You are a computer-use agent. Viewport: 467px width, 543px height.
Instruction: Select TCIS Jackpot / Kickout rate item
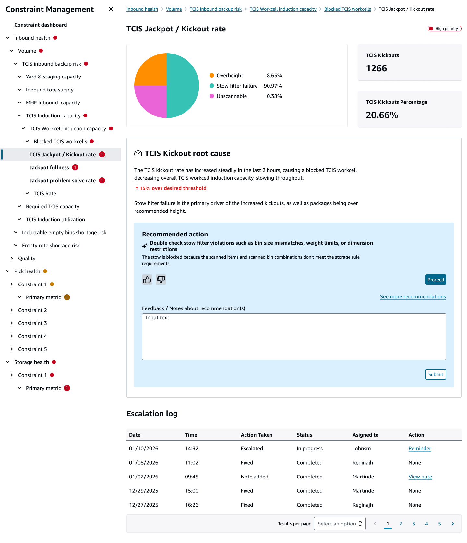[63, 154]
